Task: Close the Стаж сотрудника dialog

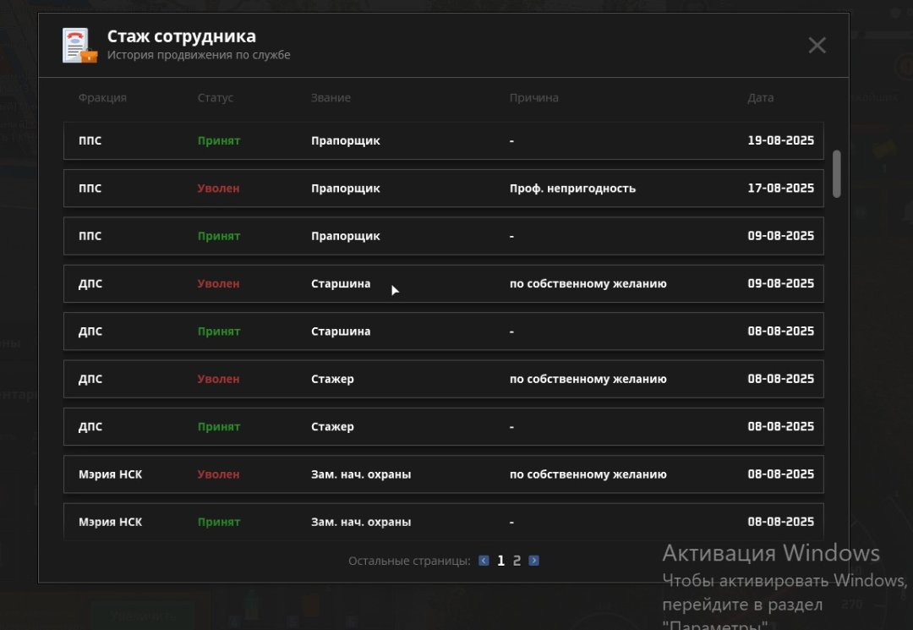Action: click(x=817, y=45)
